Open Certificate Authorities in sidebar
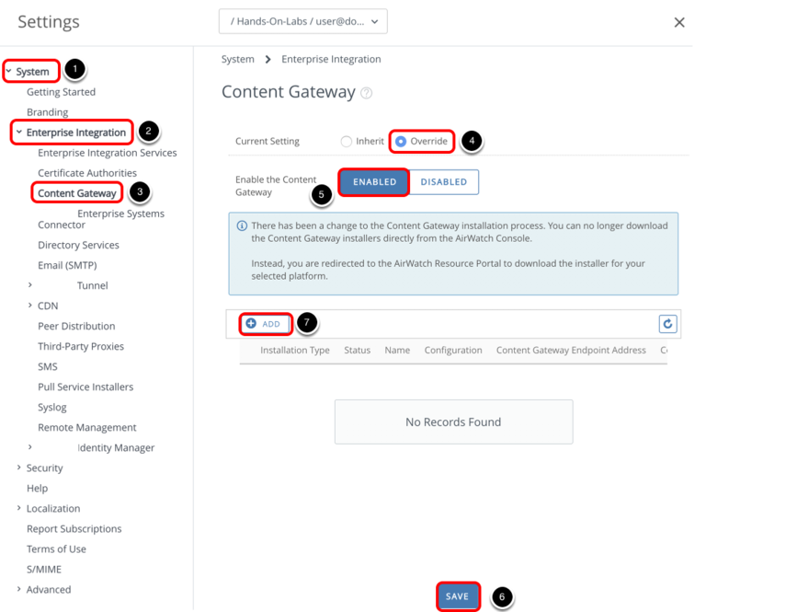This screenshot has width=786, height=612. [x=86, y=173]
